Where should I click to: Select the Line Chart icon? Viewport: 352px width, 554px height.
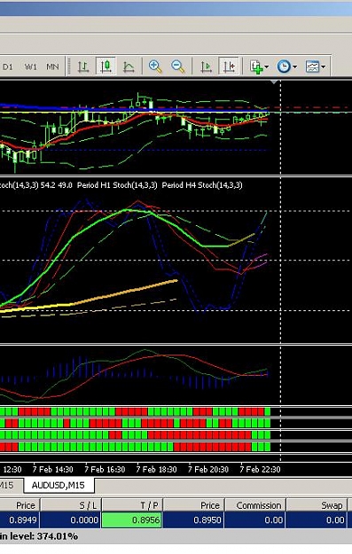click(129, 66)
